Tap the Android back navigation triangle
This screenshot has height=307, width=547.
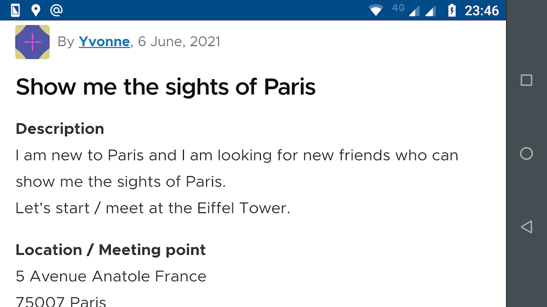(x=526, y=227)
